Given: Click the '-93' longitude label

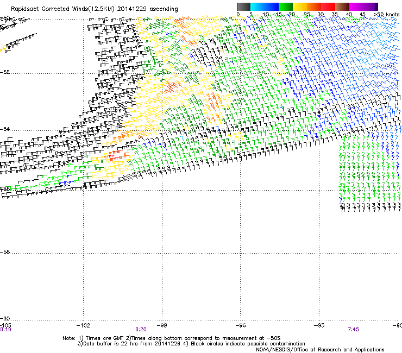Looking at the screenshot, I should 319,325.
